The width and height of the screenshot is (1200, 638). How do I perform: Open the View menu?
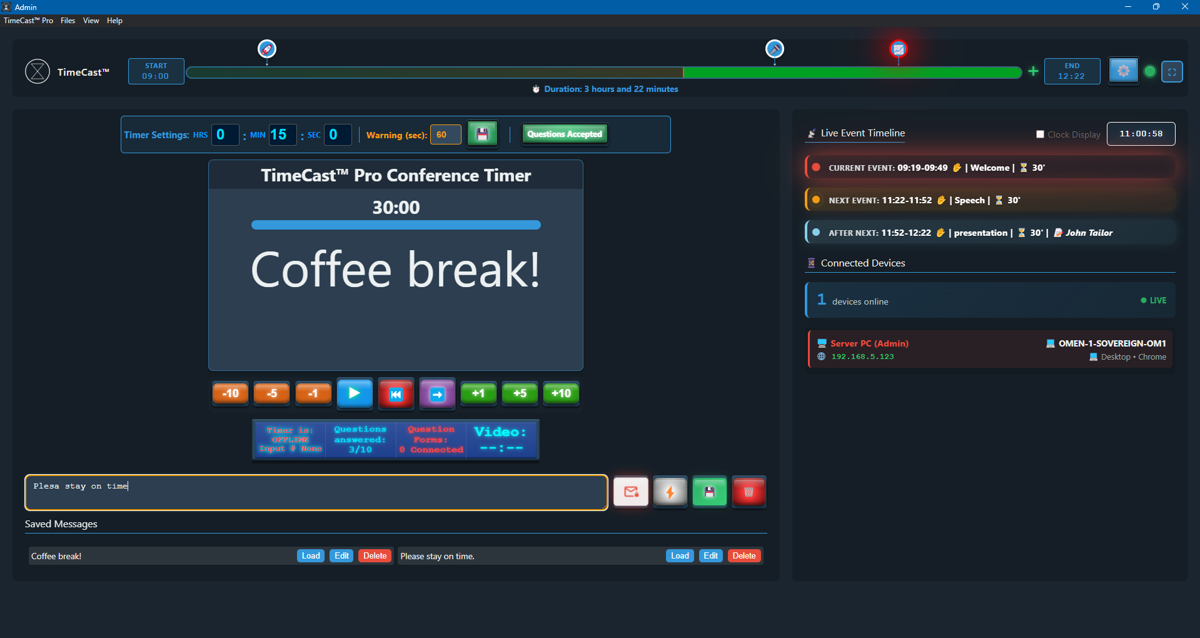point(91,21)
